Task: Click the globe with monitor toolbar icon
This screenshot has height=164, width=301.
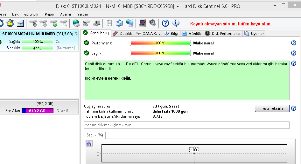Action: pyautogui.click(x=130, y=23)
